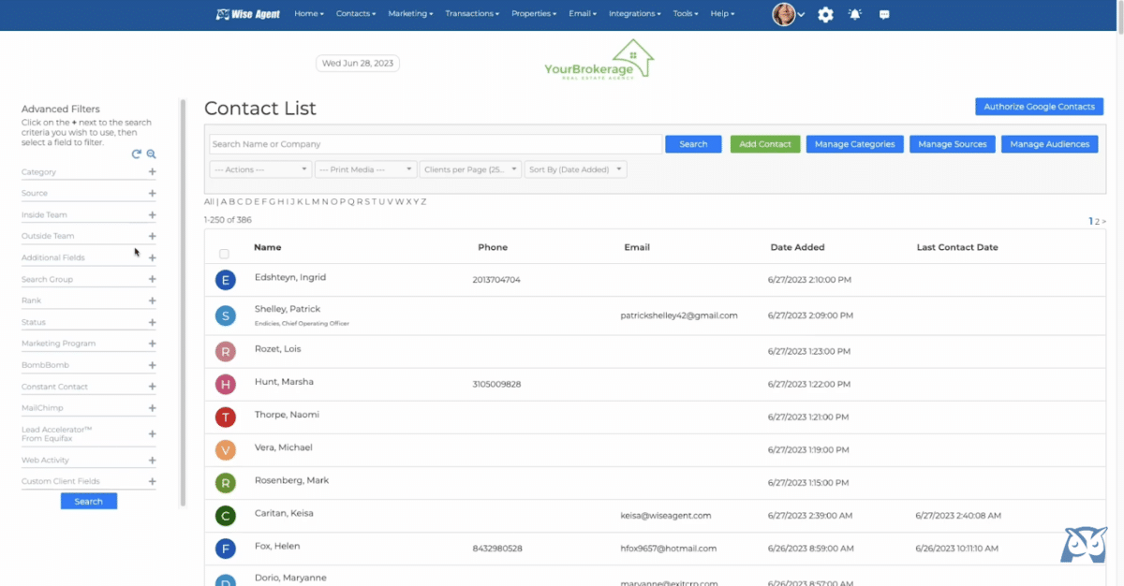Open Helen Fox's F avatar
This screenshot has width=1124, height=586.
(x=225, y=549)
